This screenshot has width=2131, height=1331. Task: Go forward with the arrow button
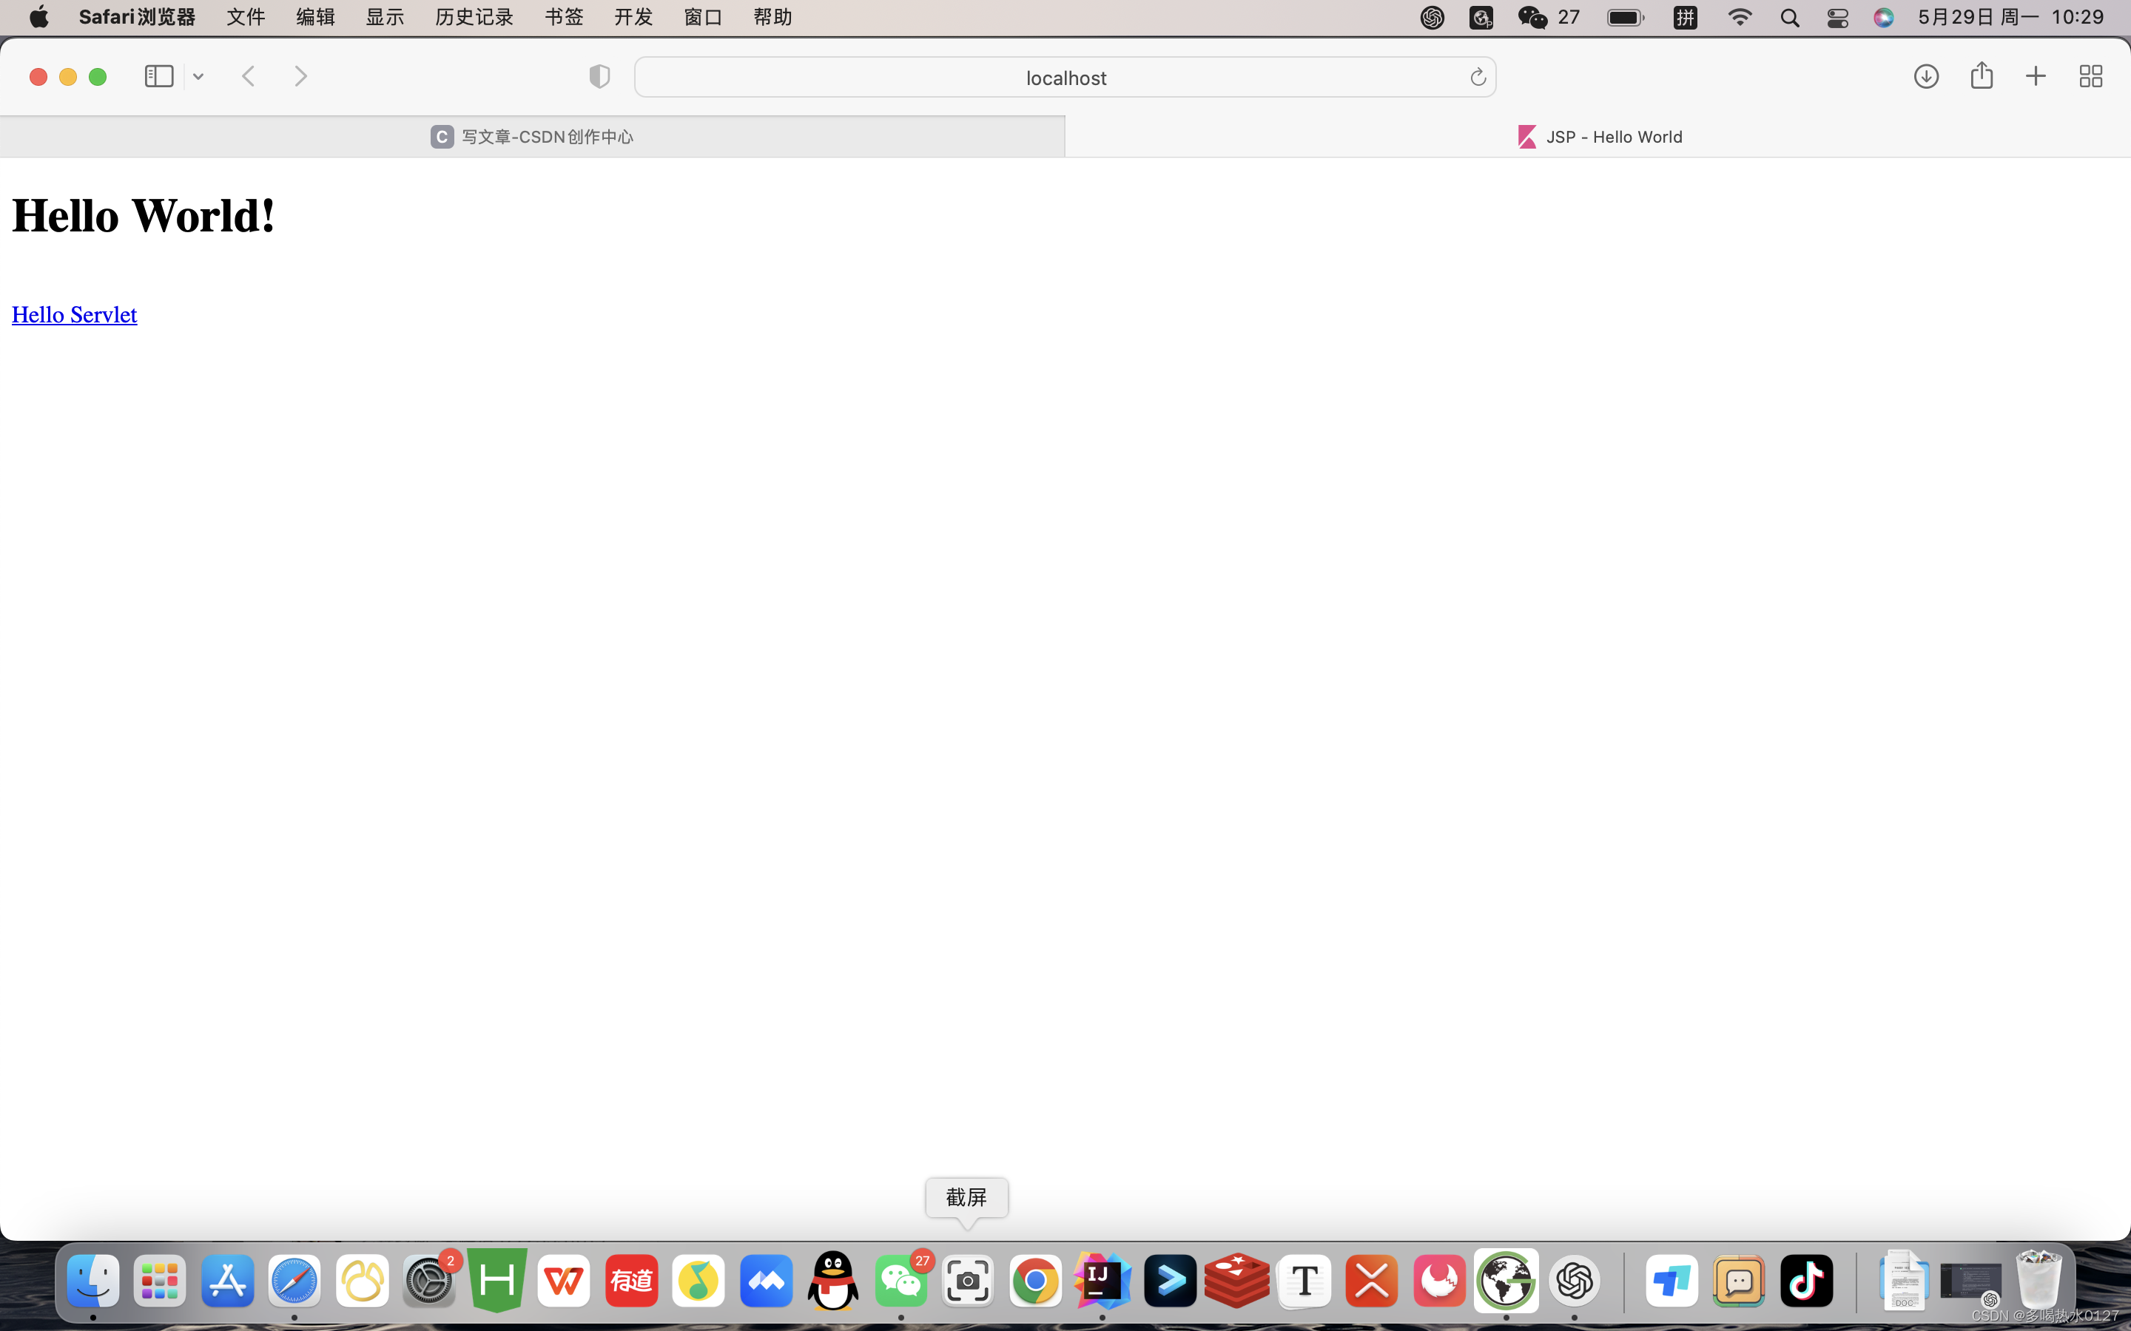[300, 77]
